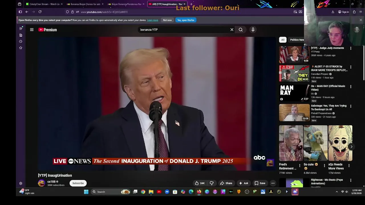Screen dimensions: 365x205
Task: Open options for So cute short
Action: click(324, 165)
